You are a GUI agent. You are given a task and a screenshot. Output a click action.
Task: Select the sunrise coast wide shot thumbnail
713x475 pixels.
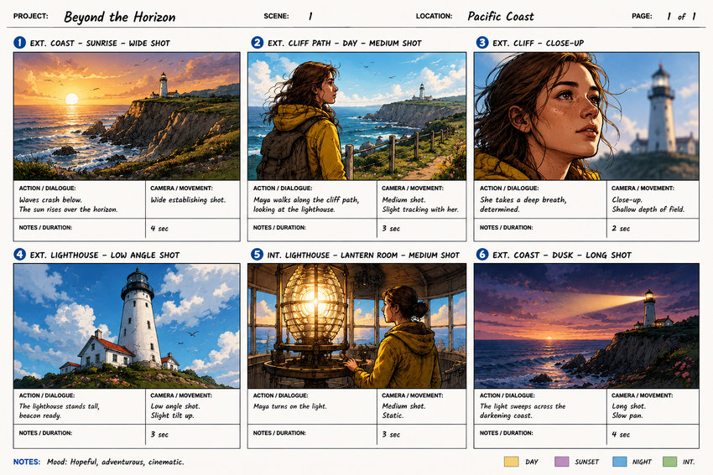(127, 116)
